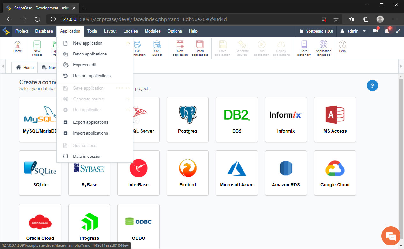
Task: Choose Batch applications in the Application menu
Action: point(95,54)
